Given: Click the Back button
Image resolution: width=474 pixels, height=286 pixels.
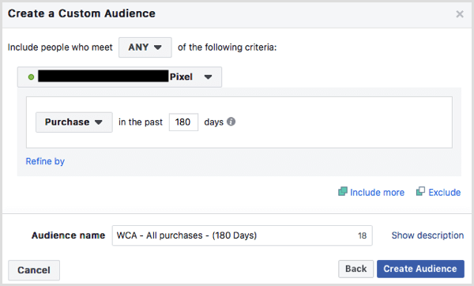Looking at the screenshot, I should [x=355, y=269].
